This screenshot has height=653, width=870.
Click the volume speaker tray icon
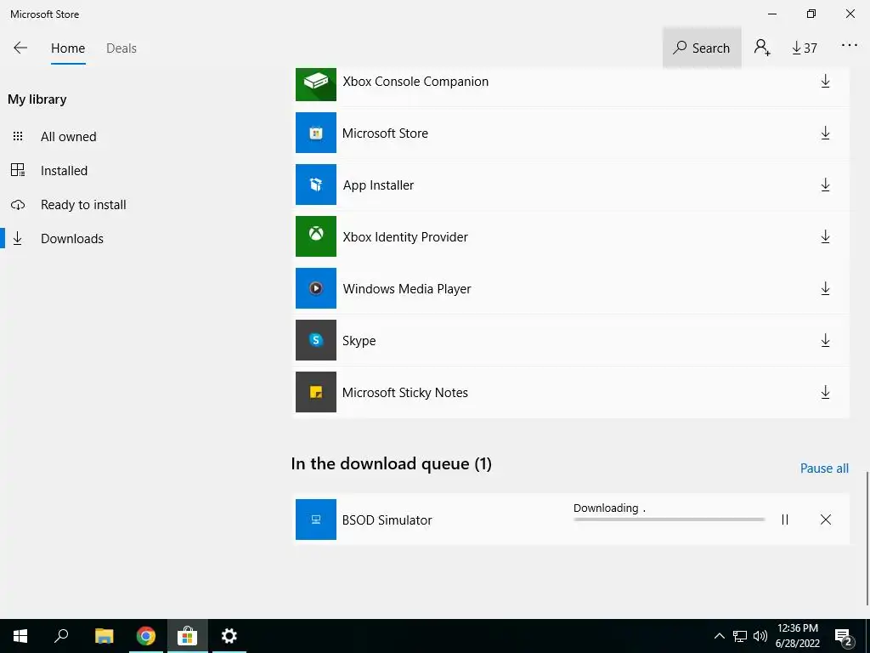coord(760,636)
